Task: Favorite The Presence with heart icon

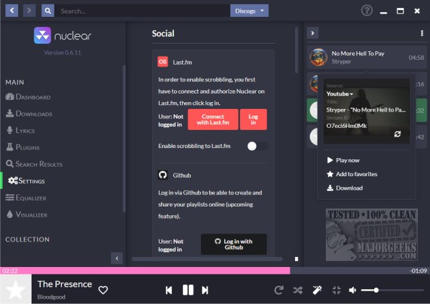Action: coord(103,290)
